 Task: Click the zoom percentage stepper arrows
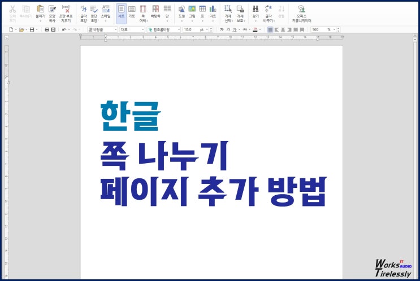[x=338, y=29]
